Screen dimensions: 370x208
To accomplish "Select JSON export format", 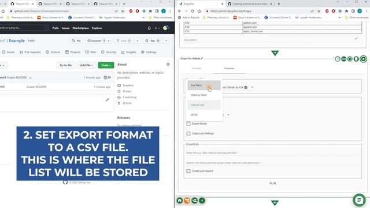I will pos(204,114).
